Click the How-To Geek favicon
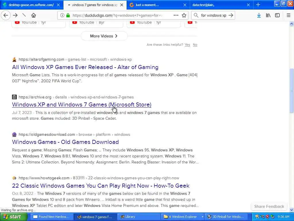The image size is (294, 221). [x=14, y=178]
